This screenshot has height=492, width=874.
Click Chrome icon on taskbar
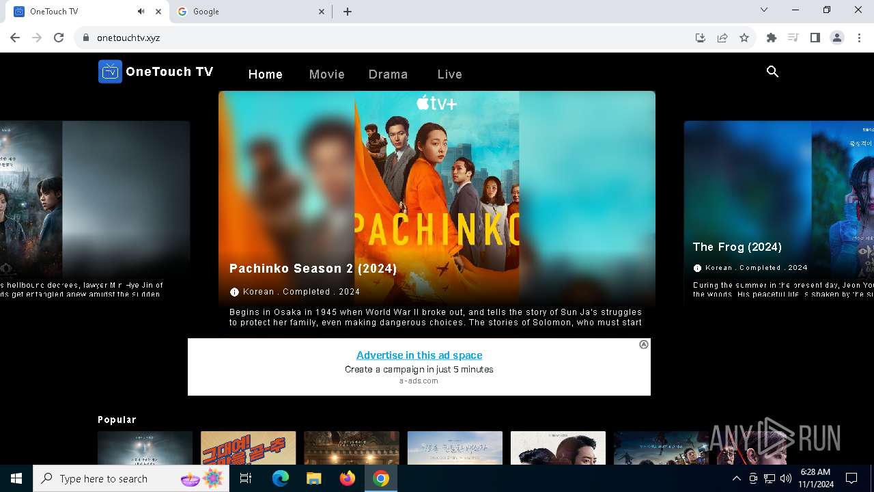click(x=381, y=478)
